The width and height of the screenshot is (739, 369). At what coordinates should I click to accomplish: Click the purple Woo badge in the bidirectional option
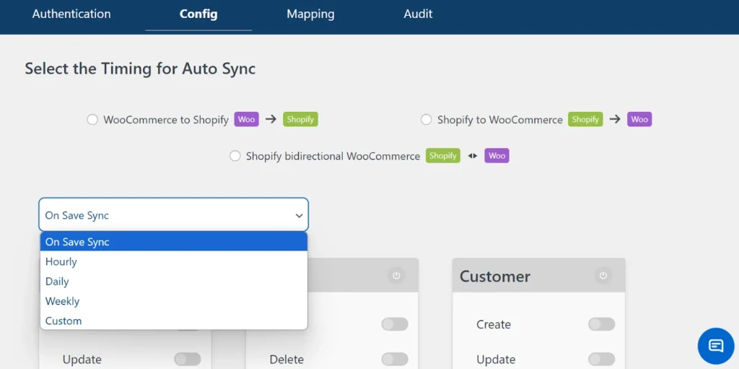(497, 155)
